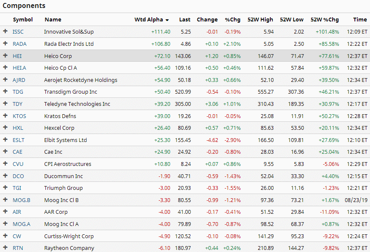Screen dimensions: 370x252
Task: Sort by the 52W Low header
Action: pyautogui.click(x=292, y=20)
